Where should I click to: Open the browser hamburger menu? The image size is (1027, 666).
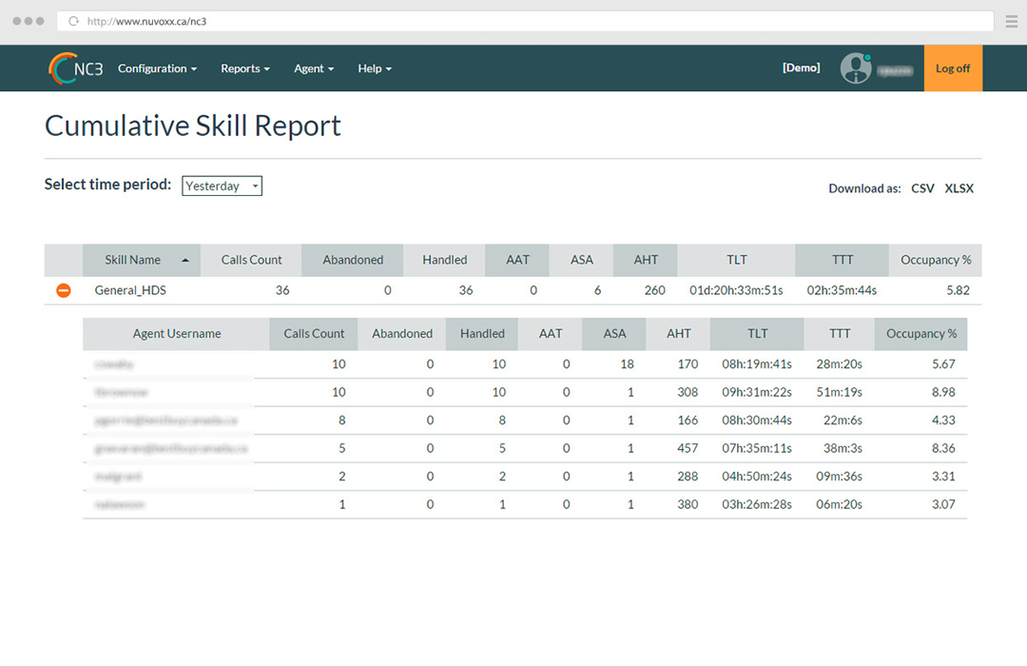tap(1011, 22)
